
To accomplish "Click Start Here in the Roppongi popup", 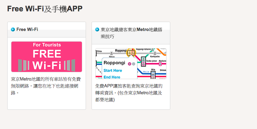I will click(113, 71).
